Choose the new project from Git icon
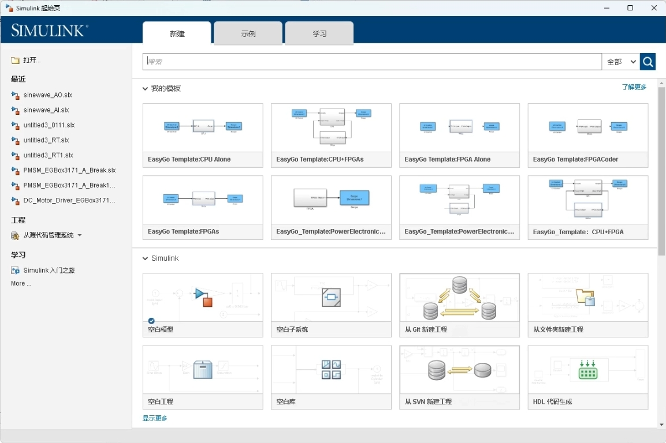Screen dimensions: 666x443 coord(459,297)
